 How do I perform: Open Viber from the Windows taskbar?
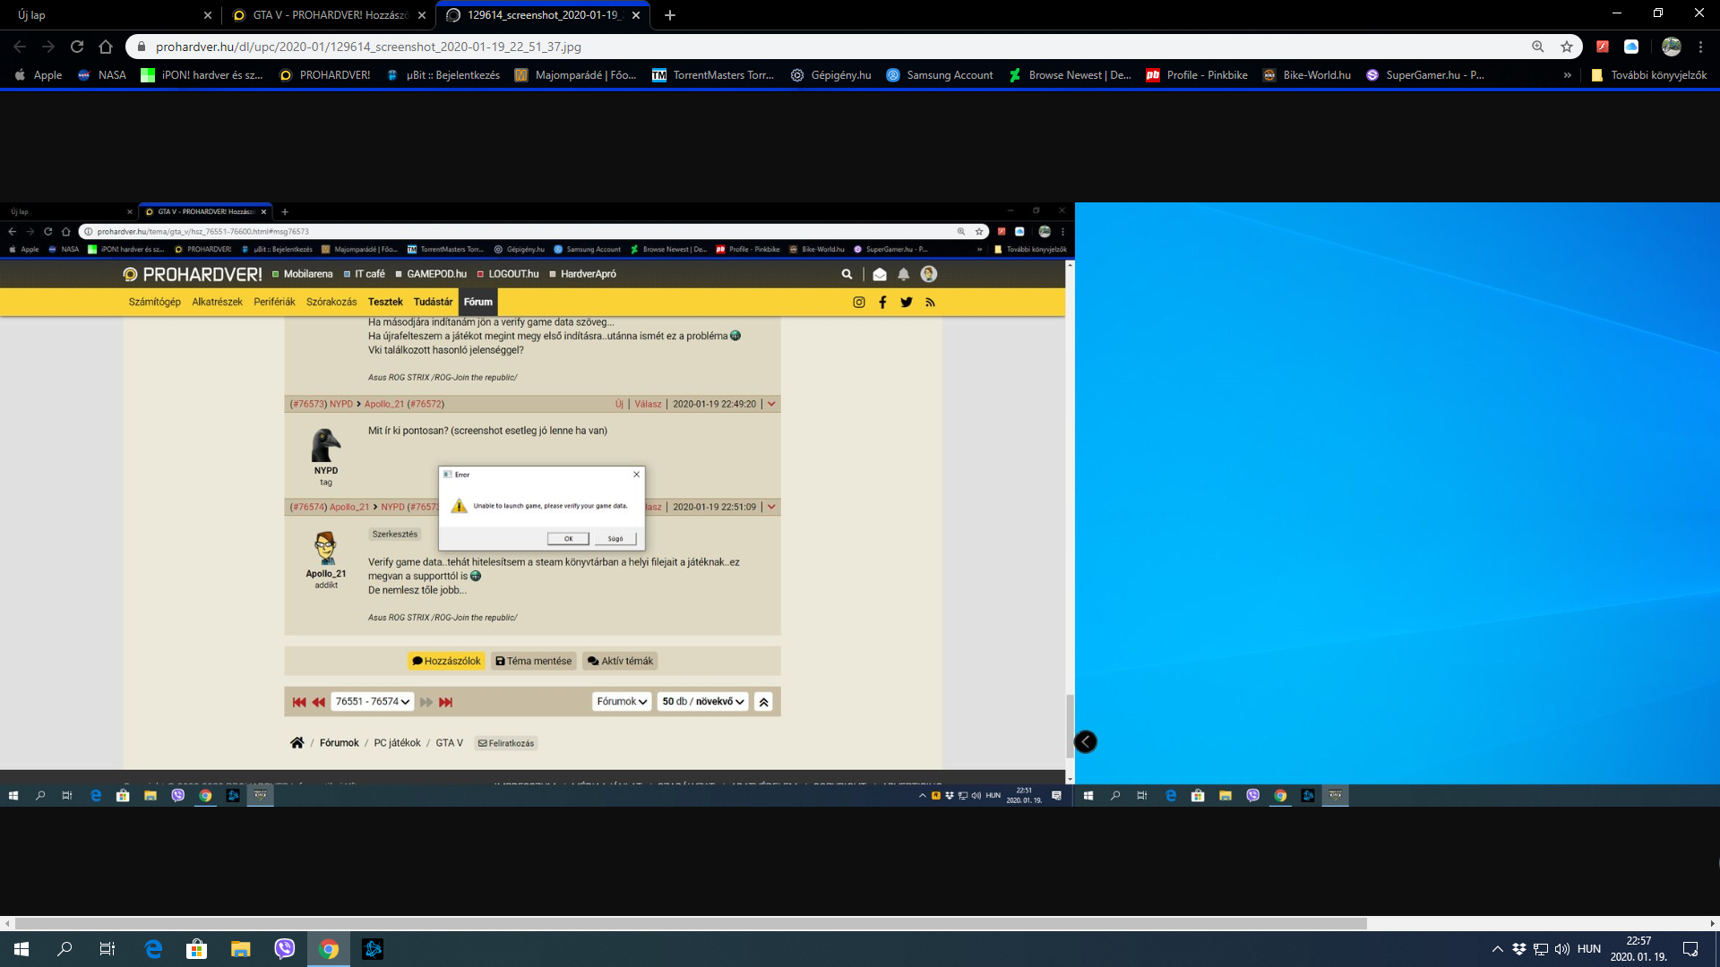[285, 949]
